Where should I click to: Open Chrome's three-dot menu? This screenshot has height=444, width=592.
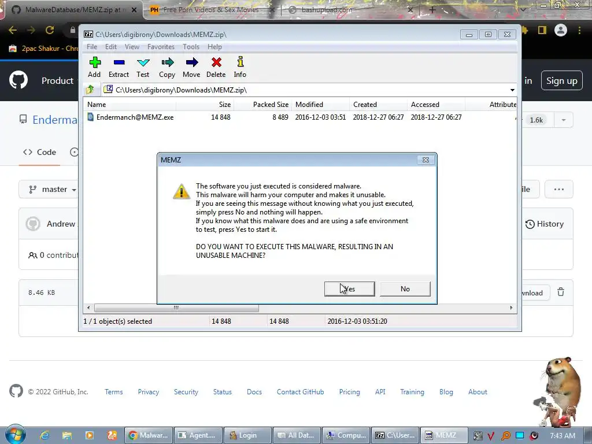[x=579, y=30]
